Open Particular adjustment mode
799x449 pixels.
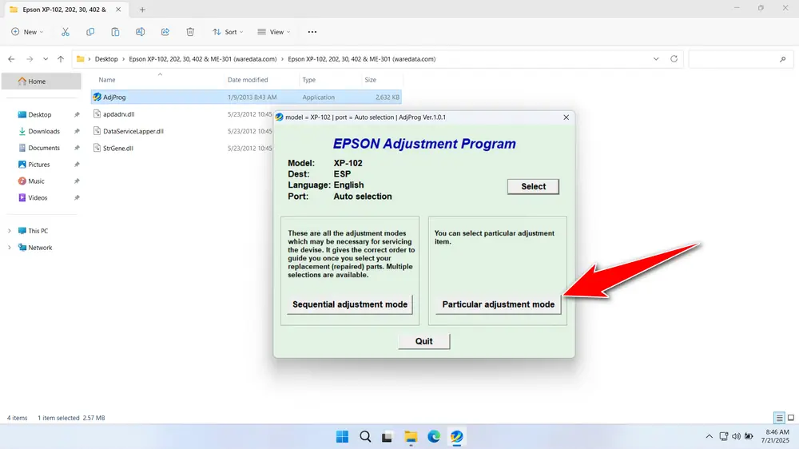pyautogui.click(x=498, y=304)
